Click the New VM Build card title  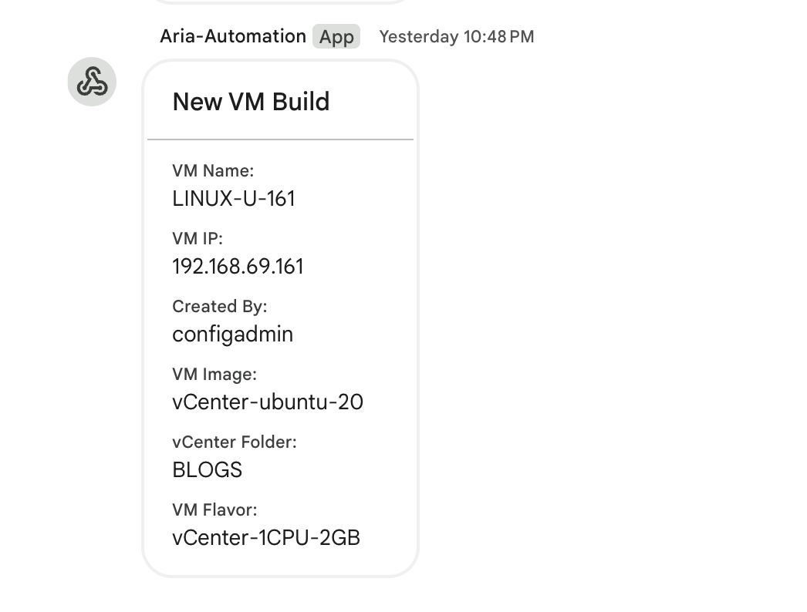(251, 102)
